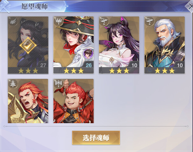Viewport: 193px width, 152px height.
Task: Open the small round girl avatar badge
Action: coord(88,54)
